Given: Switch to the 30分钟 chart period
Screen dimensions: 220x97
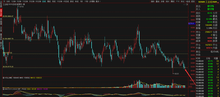Looking at the screenshot, I should click(x=32, y=2).
